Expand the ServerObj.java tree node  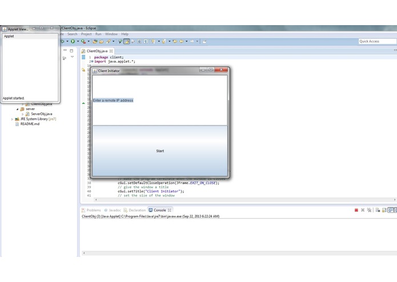coord(22,114)
